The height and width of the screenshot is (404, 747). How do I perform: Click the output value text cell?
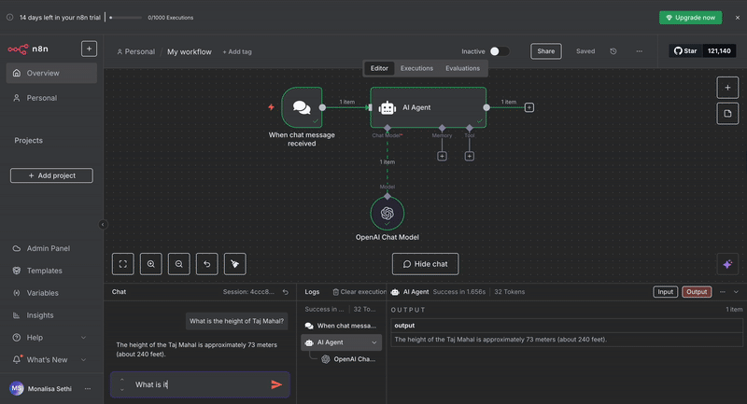(567, 340)
